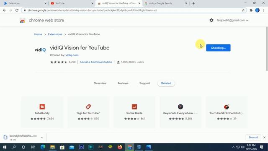This screenshot has height=151, width=268.
Task: Click the page vertical scrollbar
Action: [x=267, y=49]
